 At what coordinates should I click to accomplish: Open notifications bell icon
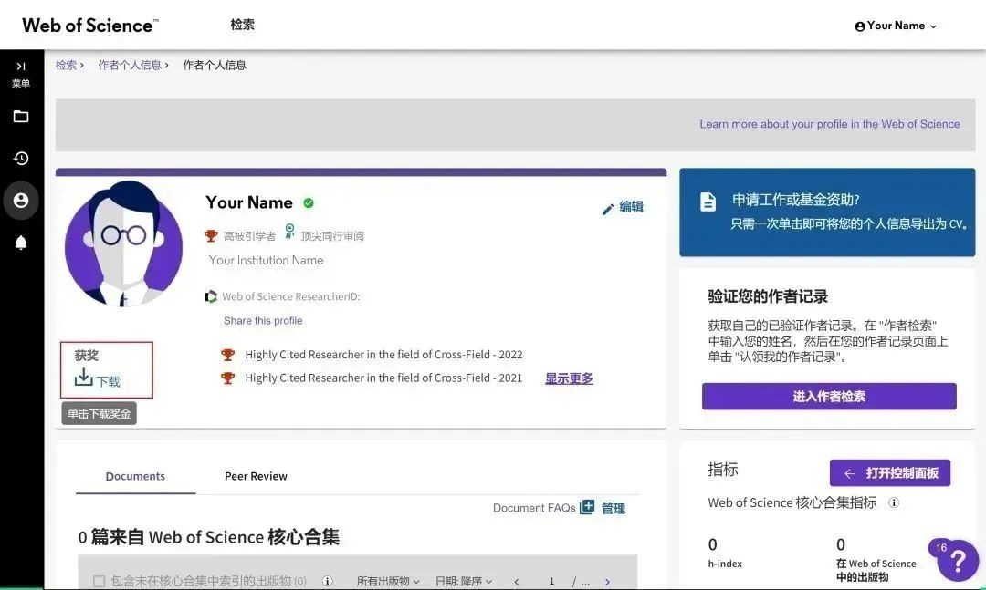pyautogui.click(x=21, y=243)
